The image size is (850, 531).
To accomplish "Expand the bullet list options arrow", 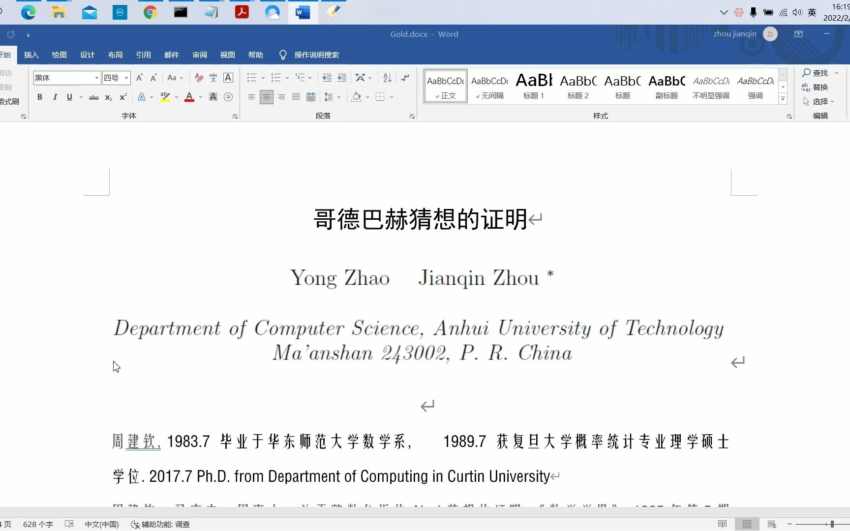I will [263, 78].
